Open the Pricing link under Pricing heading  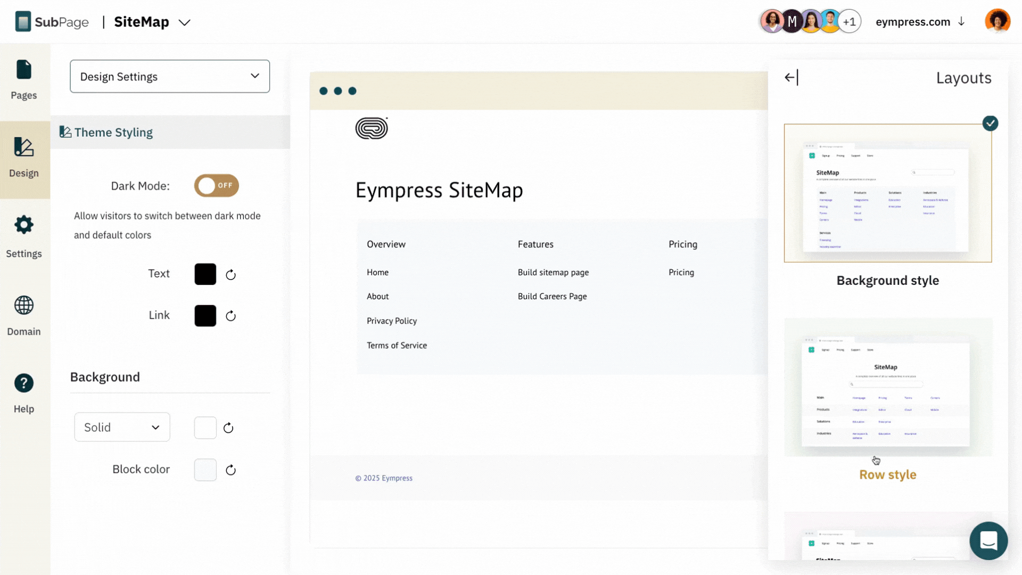[x=681, y=273]
